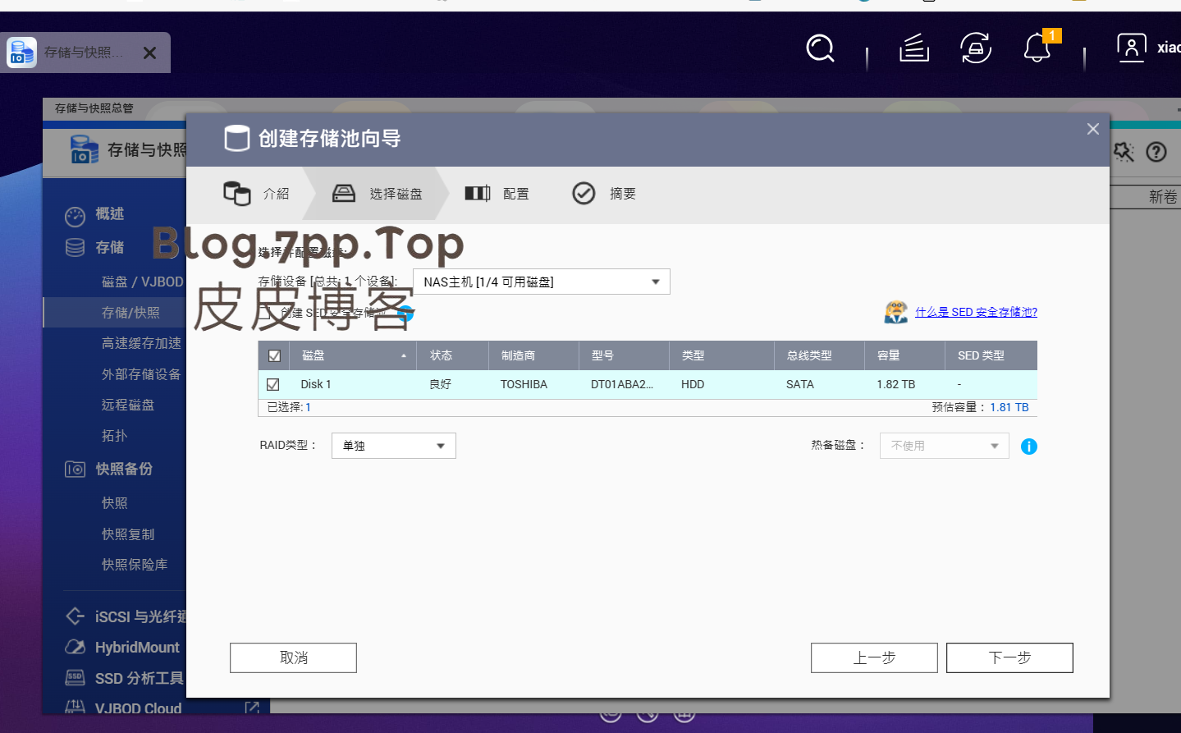The height and width of the screenshot is (733, 1181).
Task: Open external devices icon in top bar
Action: tap(976, 48)
